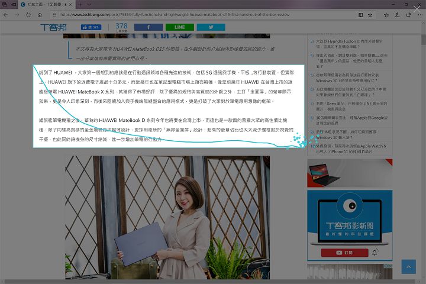Click the paragraph beginning 說到了 HUAWEI

coord(166,87)
